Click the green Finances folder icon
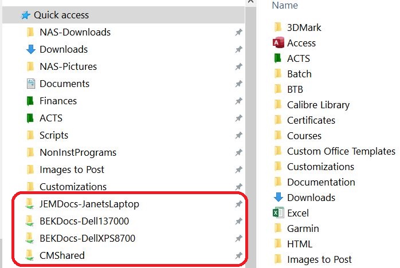This screenshot has width=400, height=268. pyautogui.click(x=31, y=101)
